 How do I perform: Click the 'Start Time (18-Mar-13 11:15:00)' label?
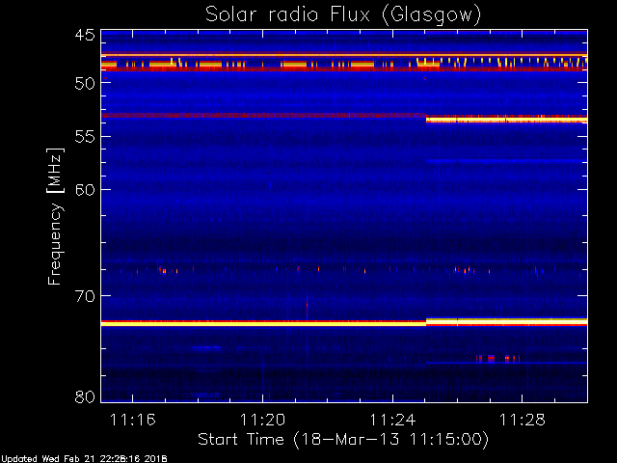[x=343, y=440]
